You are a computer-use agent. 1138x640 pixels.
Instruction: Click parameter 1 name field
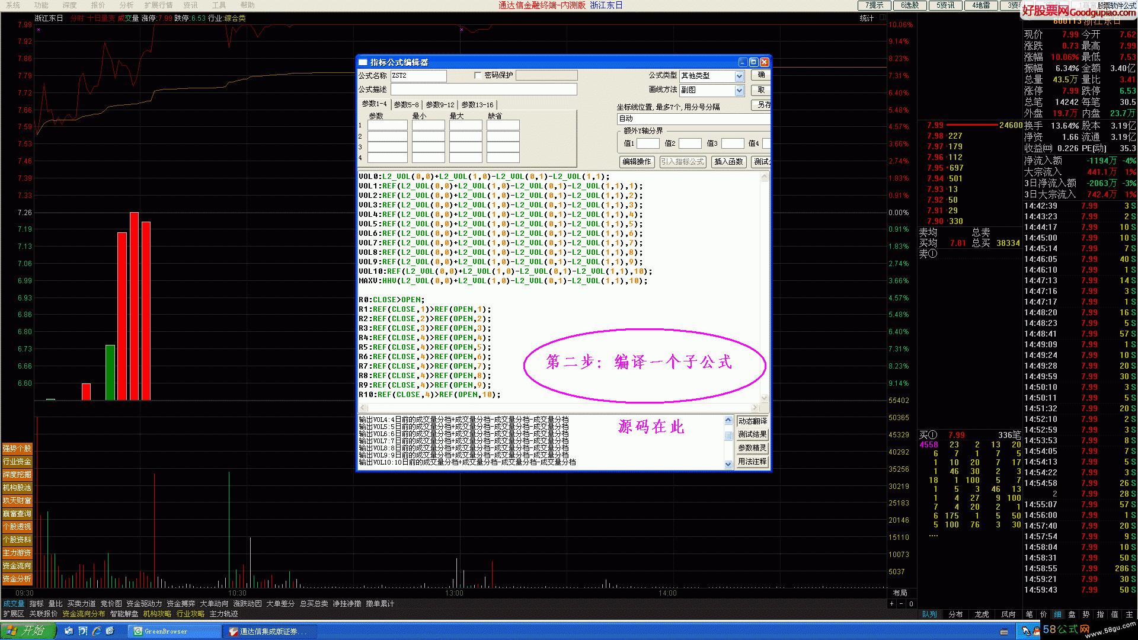pos(387,125)
